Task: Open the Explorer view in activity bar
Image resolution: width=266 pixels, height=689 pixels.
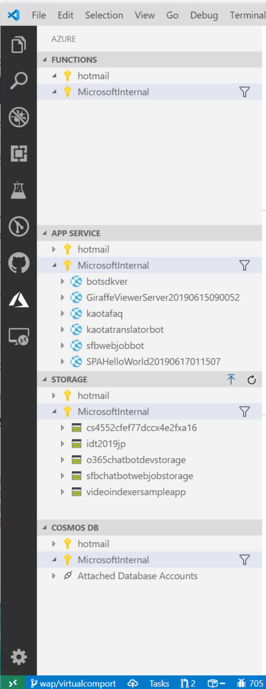Action: pos(18,44)
